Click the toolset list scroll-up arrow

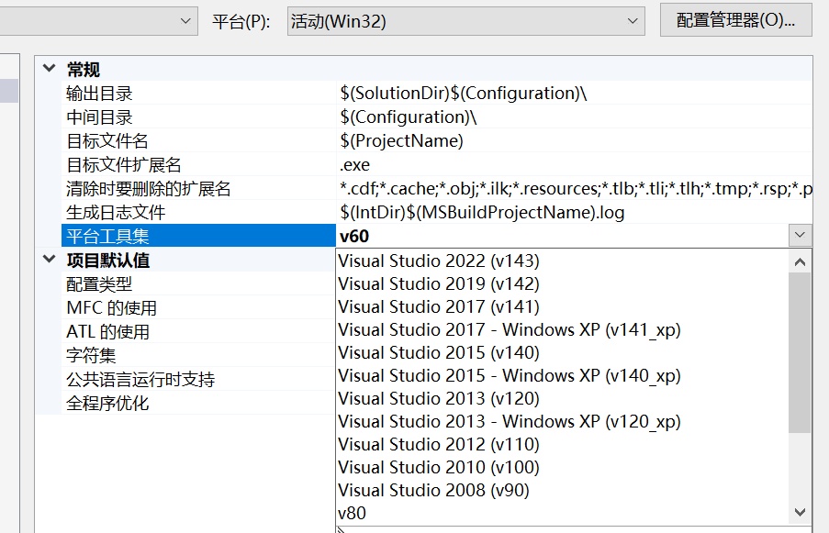800,262
